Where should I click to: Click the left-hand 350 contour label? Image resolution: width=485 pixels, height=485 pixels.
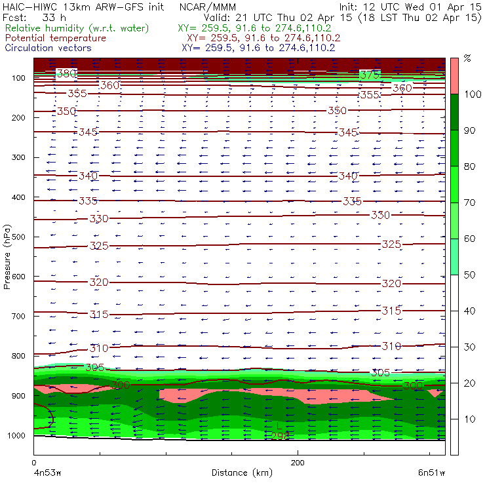(x=66, y=111)
